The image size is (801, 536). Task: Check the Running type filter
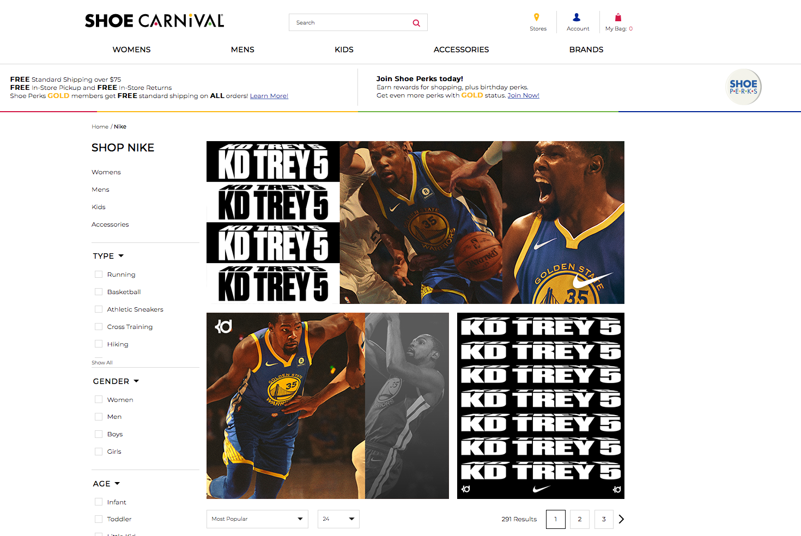coord(99,275)
